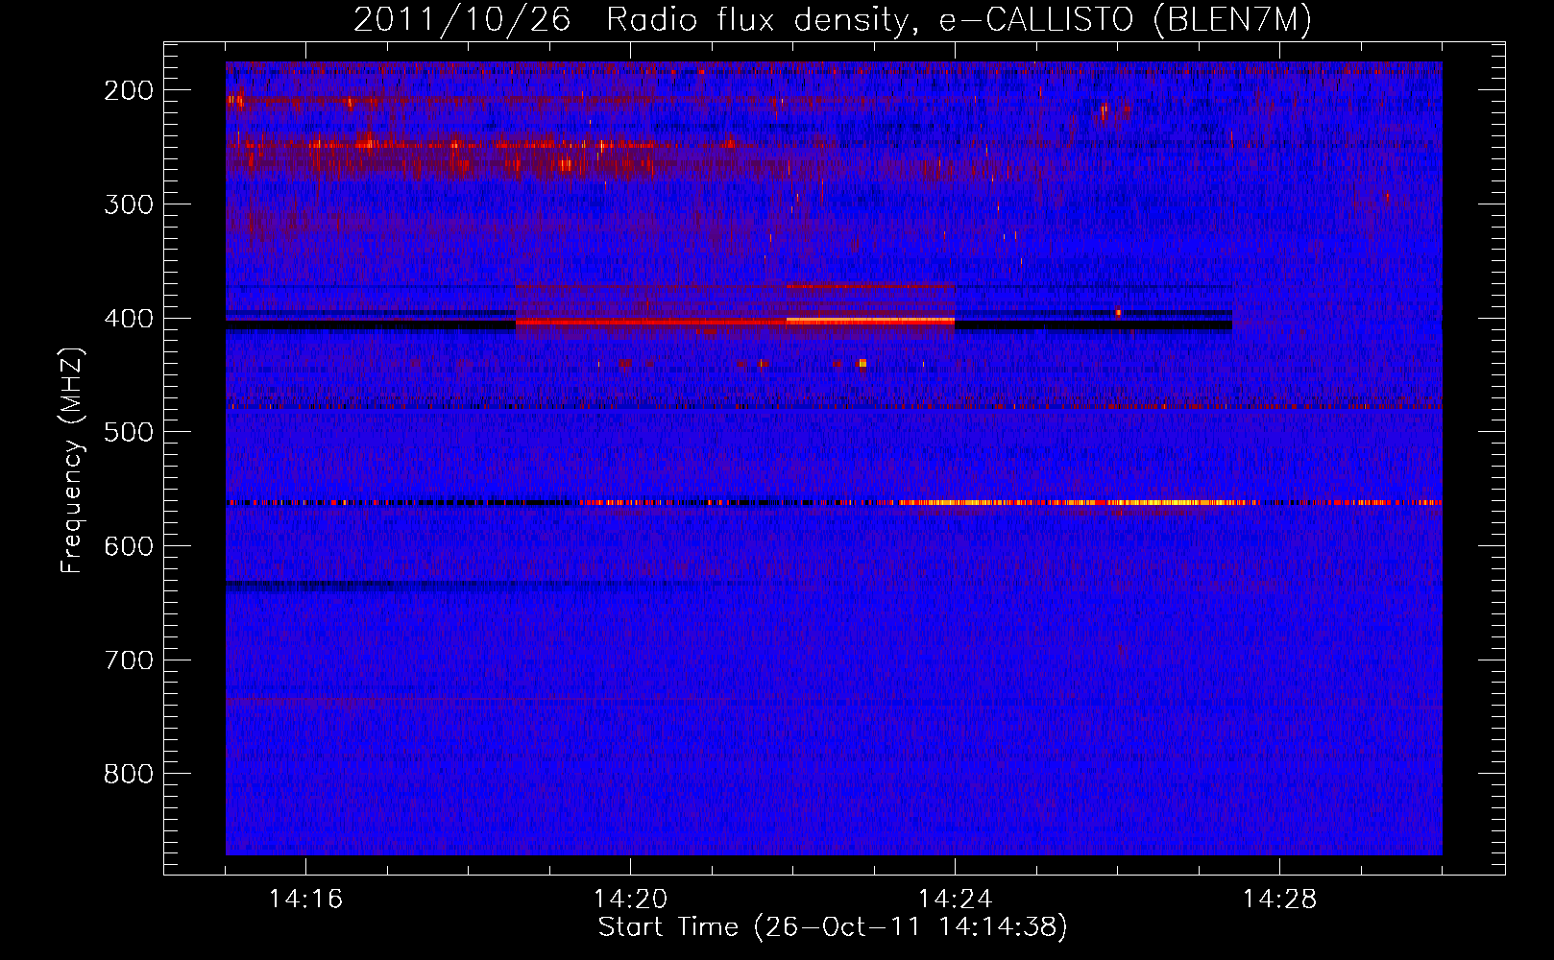
Task: Click the 'Start Time (26-Oct-11 14:14:38)' label
Action: pyautogui.click(x=833, y=927)
